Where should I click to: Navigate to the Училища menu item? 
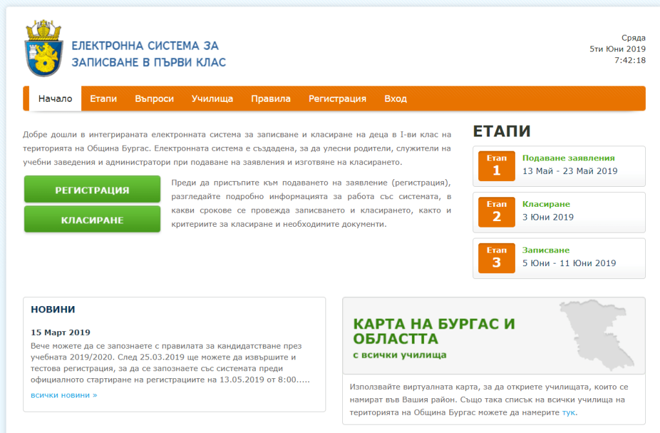click(212, 99)
